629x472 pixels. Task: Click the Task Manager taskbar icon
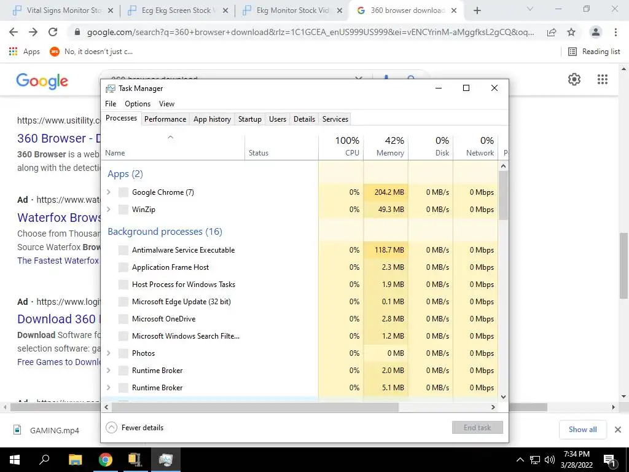[166, 460]
